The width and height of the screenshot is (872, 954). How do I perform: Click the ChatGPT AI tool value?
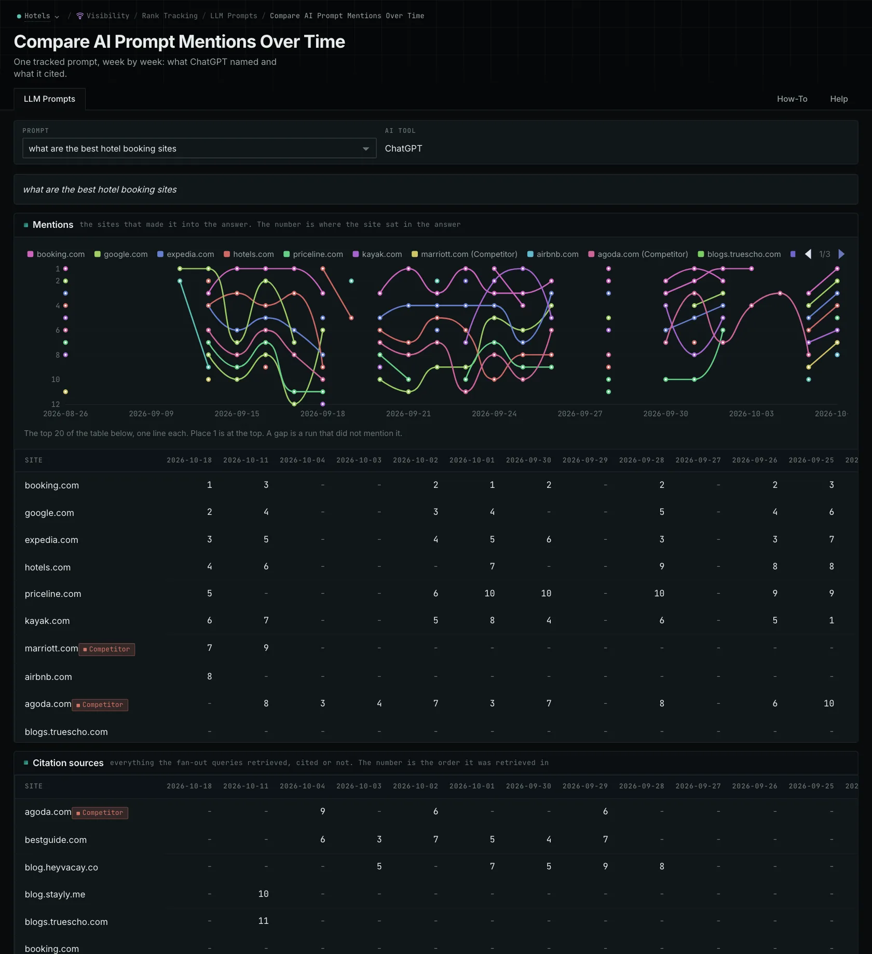pos(403,148)
